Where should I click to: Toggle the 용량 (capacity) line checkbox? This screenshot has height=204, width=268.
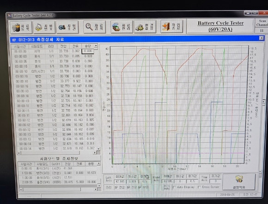[x=140, y=187]
